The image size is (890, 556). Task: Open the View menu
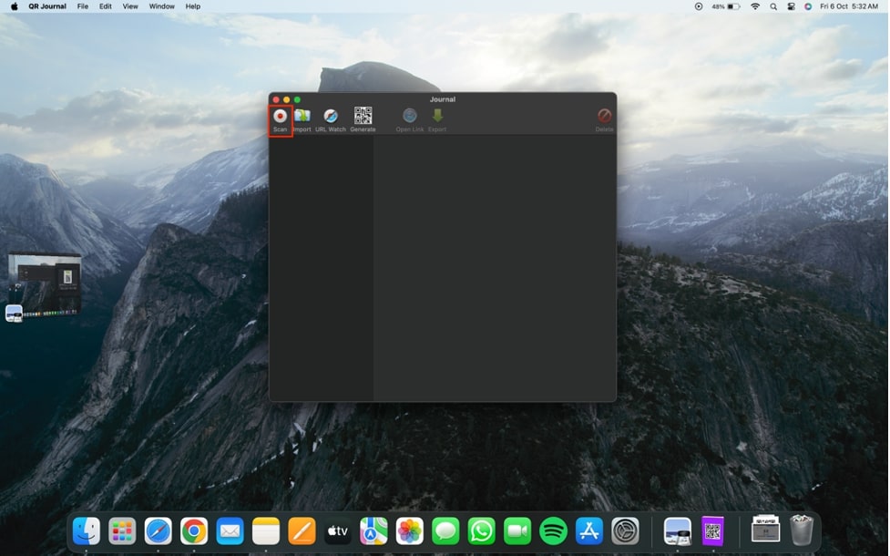(130, 6)
